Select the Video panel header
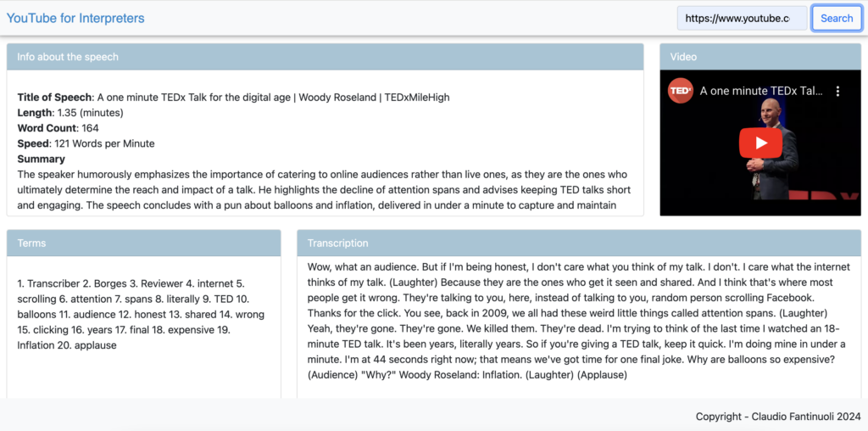Viewport: 868px width, 431px height. point(760,57)
